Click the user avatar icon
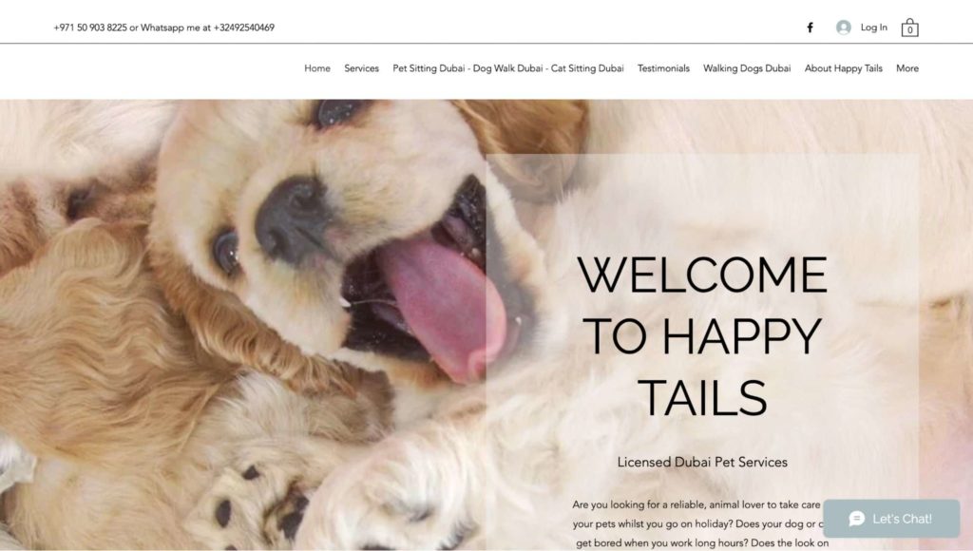This screenshot has width=973, height=551. tap(844, 28)
